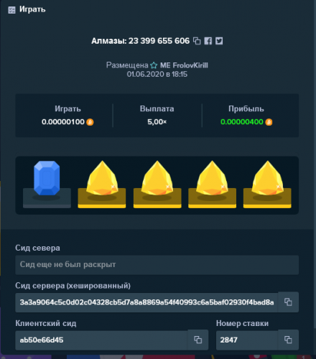
Task: Share bet on Twitter
Action: point(219,41)
